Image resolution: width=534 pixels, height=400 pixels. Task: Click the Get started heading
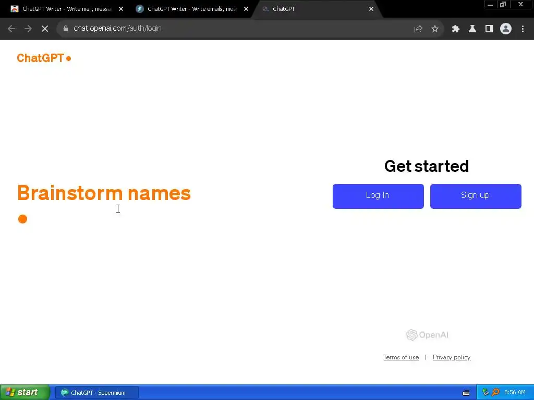[427, 166]
